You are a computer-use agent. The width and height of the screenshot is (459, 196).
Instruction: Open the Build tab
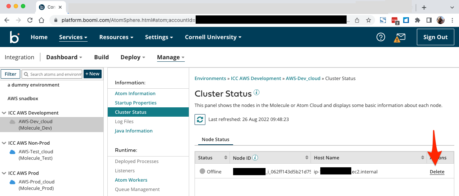pos(101,57)
